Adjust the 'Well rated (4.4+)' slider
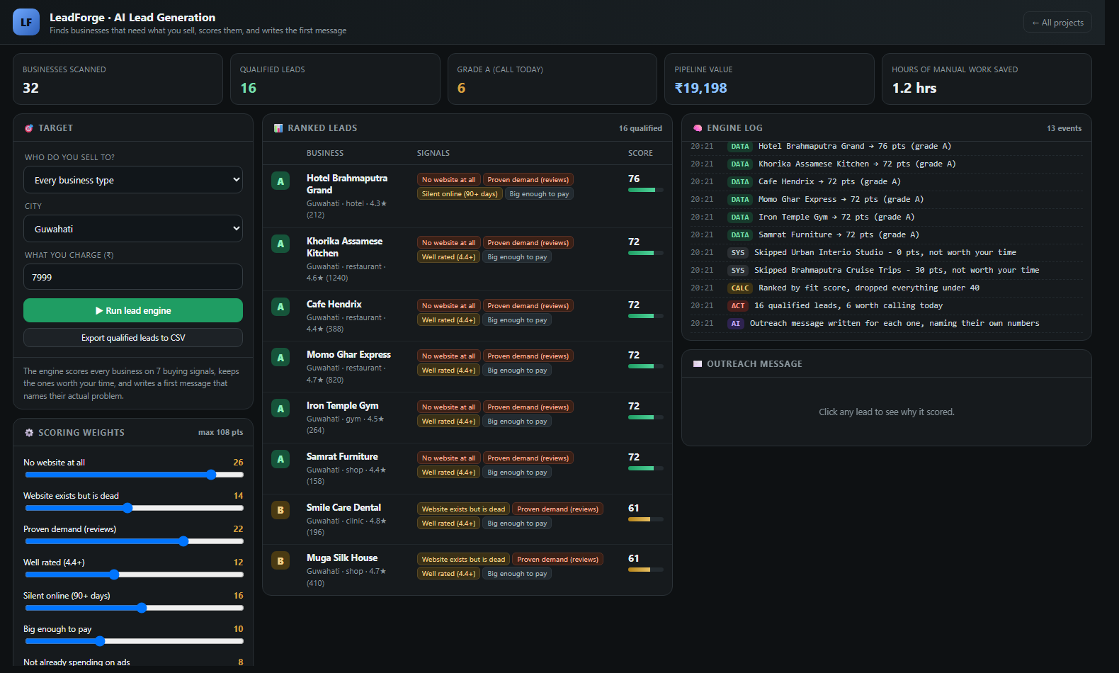 pyautogui.click(x=135, y=575)
